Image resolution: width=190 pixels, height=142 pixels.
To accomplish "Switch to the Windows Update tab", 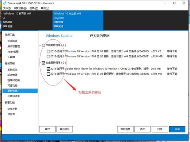I will click(59, 36).
